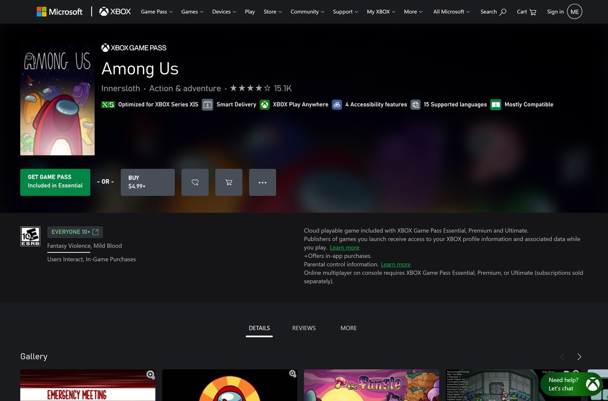Click the supported languages globe icon
The height and width of the screenshot is (401, 608).
point(415,105)
